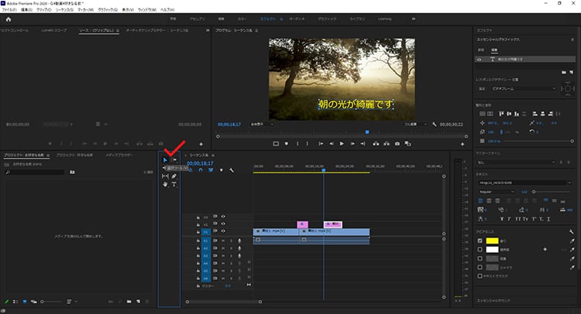581x314 pixels.
Task: Enable the Stroke checkbox
Action: (480, 250)
